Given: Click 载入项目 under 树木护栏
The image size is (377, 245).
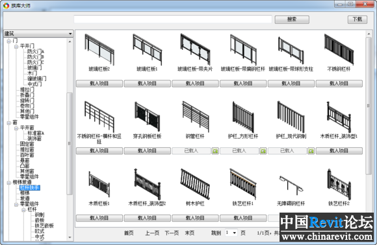Looking at the screenshot, I should coord(195,218).
